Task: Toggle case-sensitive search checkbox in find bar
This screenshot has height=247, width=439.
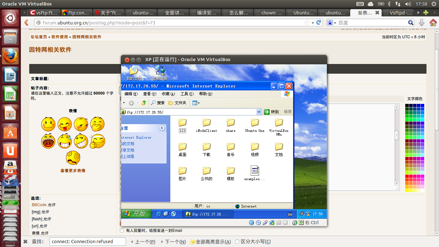Action: click(x=237, y=242)
